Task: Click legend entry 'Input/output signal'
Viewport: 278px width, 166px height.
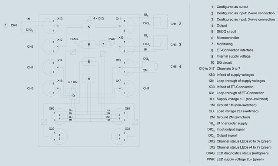Action: pos(231,129)
